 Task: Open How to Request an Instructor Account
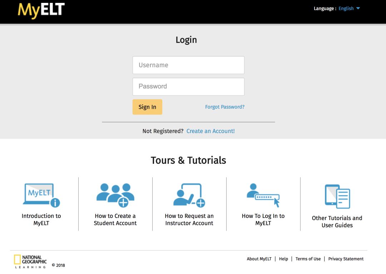pyautogui.click(x=189, y=219)
